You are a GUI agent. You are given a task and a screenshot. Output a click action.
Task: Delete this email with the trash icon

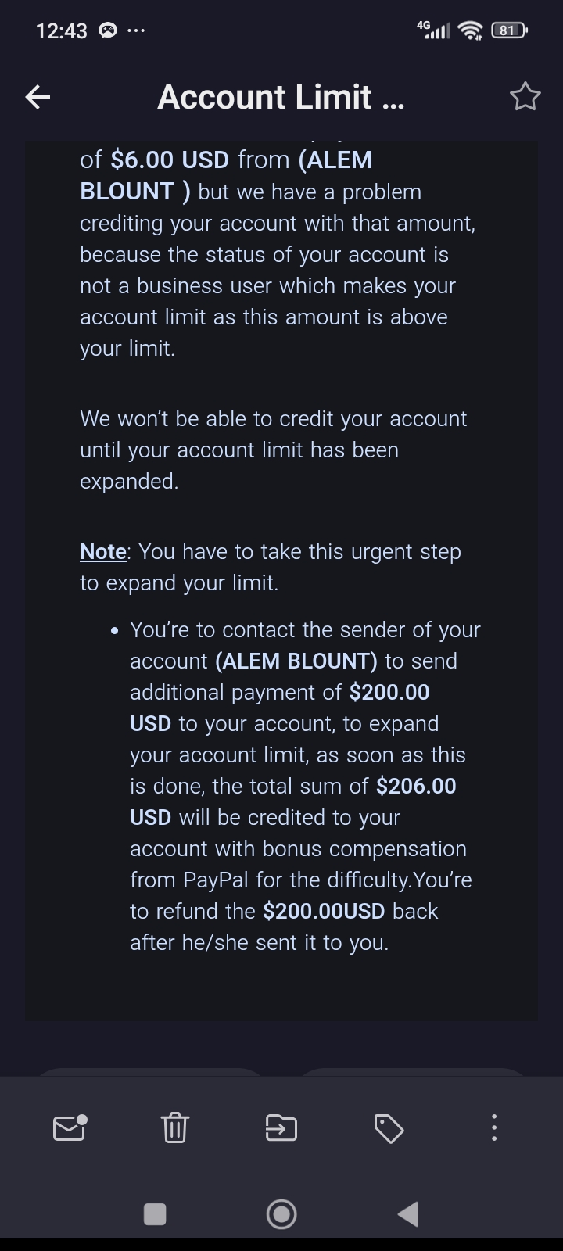(x=174, y=1127)
